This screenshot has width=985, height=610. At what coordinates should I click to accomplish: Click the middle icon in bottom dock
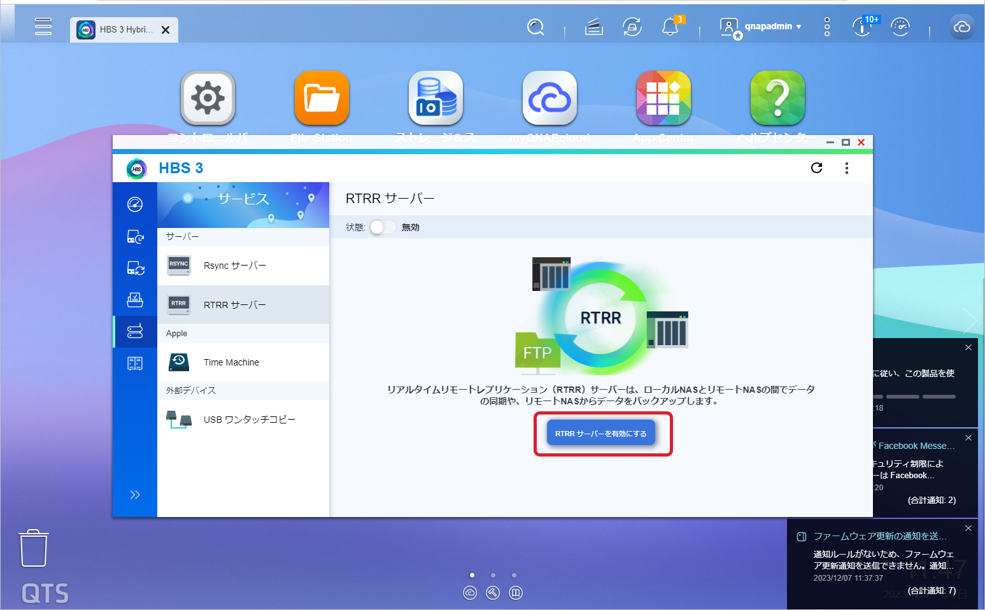493,593
